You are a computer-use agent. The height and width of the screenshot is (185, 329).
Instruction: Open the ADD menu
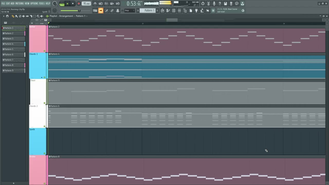pos(12,4)
